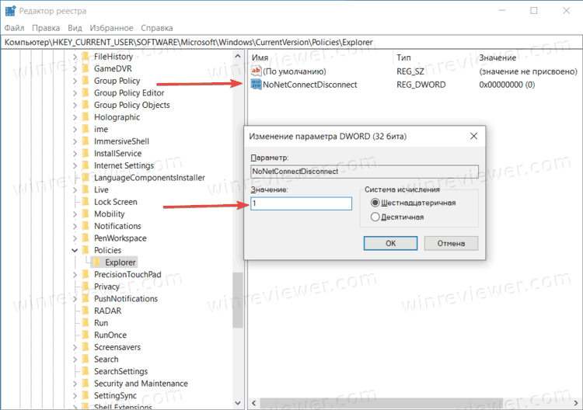Viewport: 583px width, 410px height.
Task: Click the Значение value input field
Action: point(301,203)
